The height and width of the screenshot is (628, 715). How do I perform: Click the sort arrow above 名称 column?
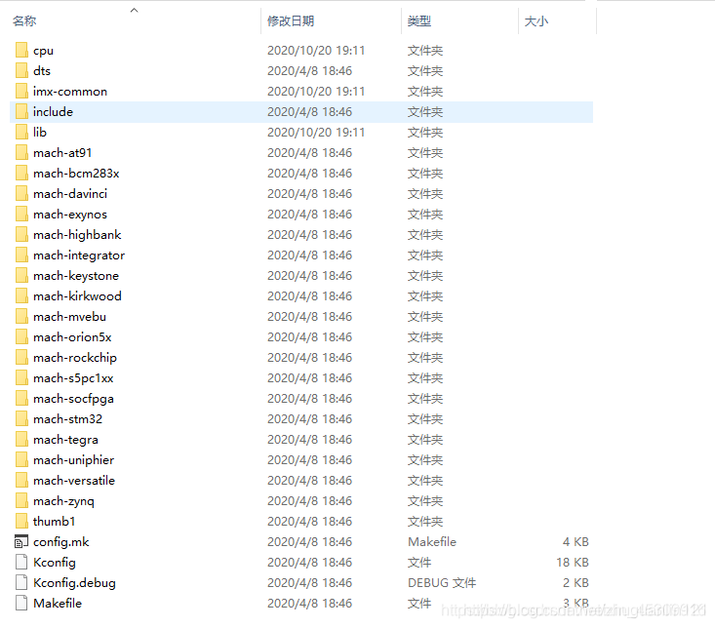[134, 10]
